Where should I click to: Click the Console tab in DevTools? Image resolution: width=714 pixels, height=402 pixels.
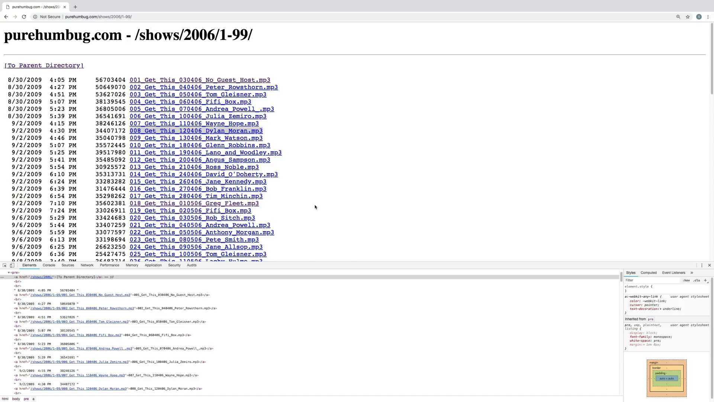(x=49, y=265)
